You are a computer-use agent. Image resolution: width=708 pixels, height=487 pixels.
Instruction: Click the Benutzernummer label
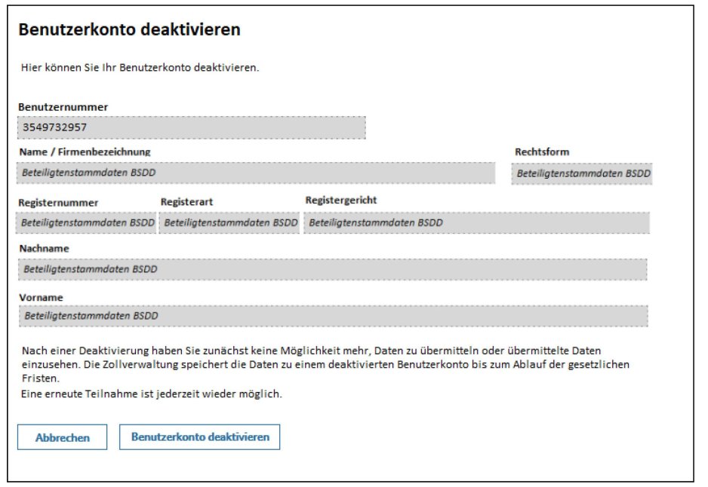tap(63, 107)
